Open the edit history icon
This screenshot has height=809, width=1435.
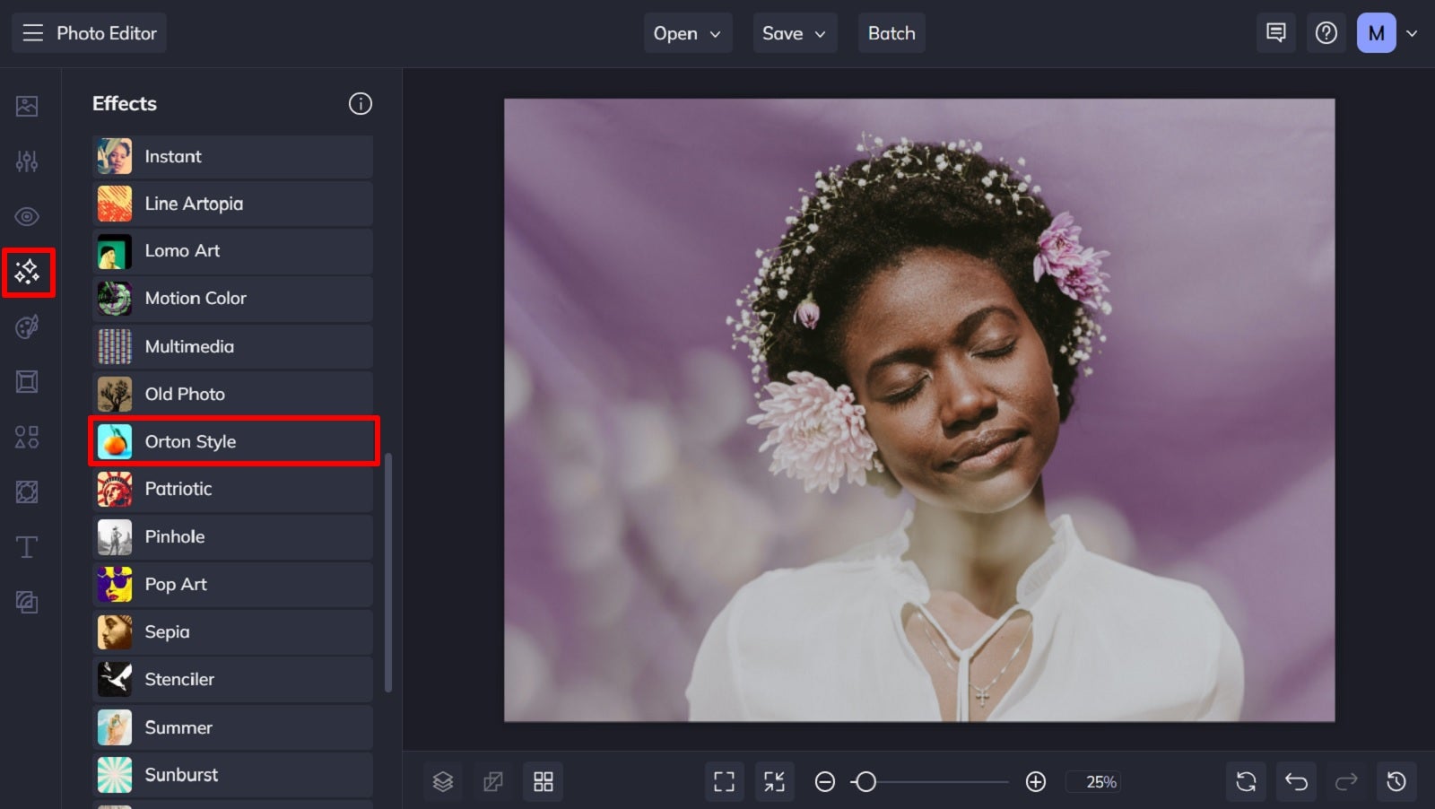(1396, 781)
